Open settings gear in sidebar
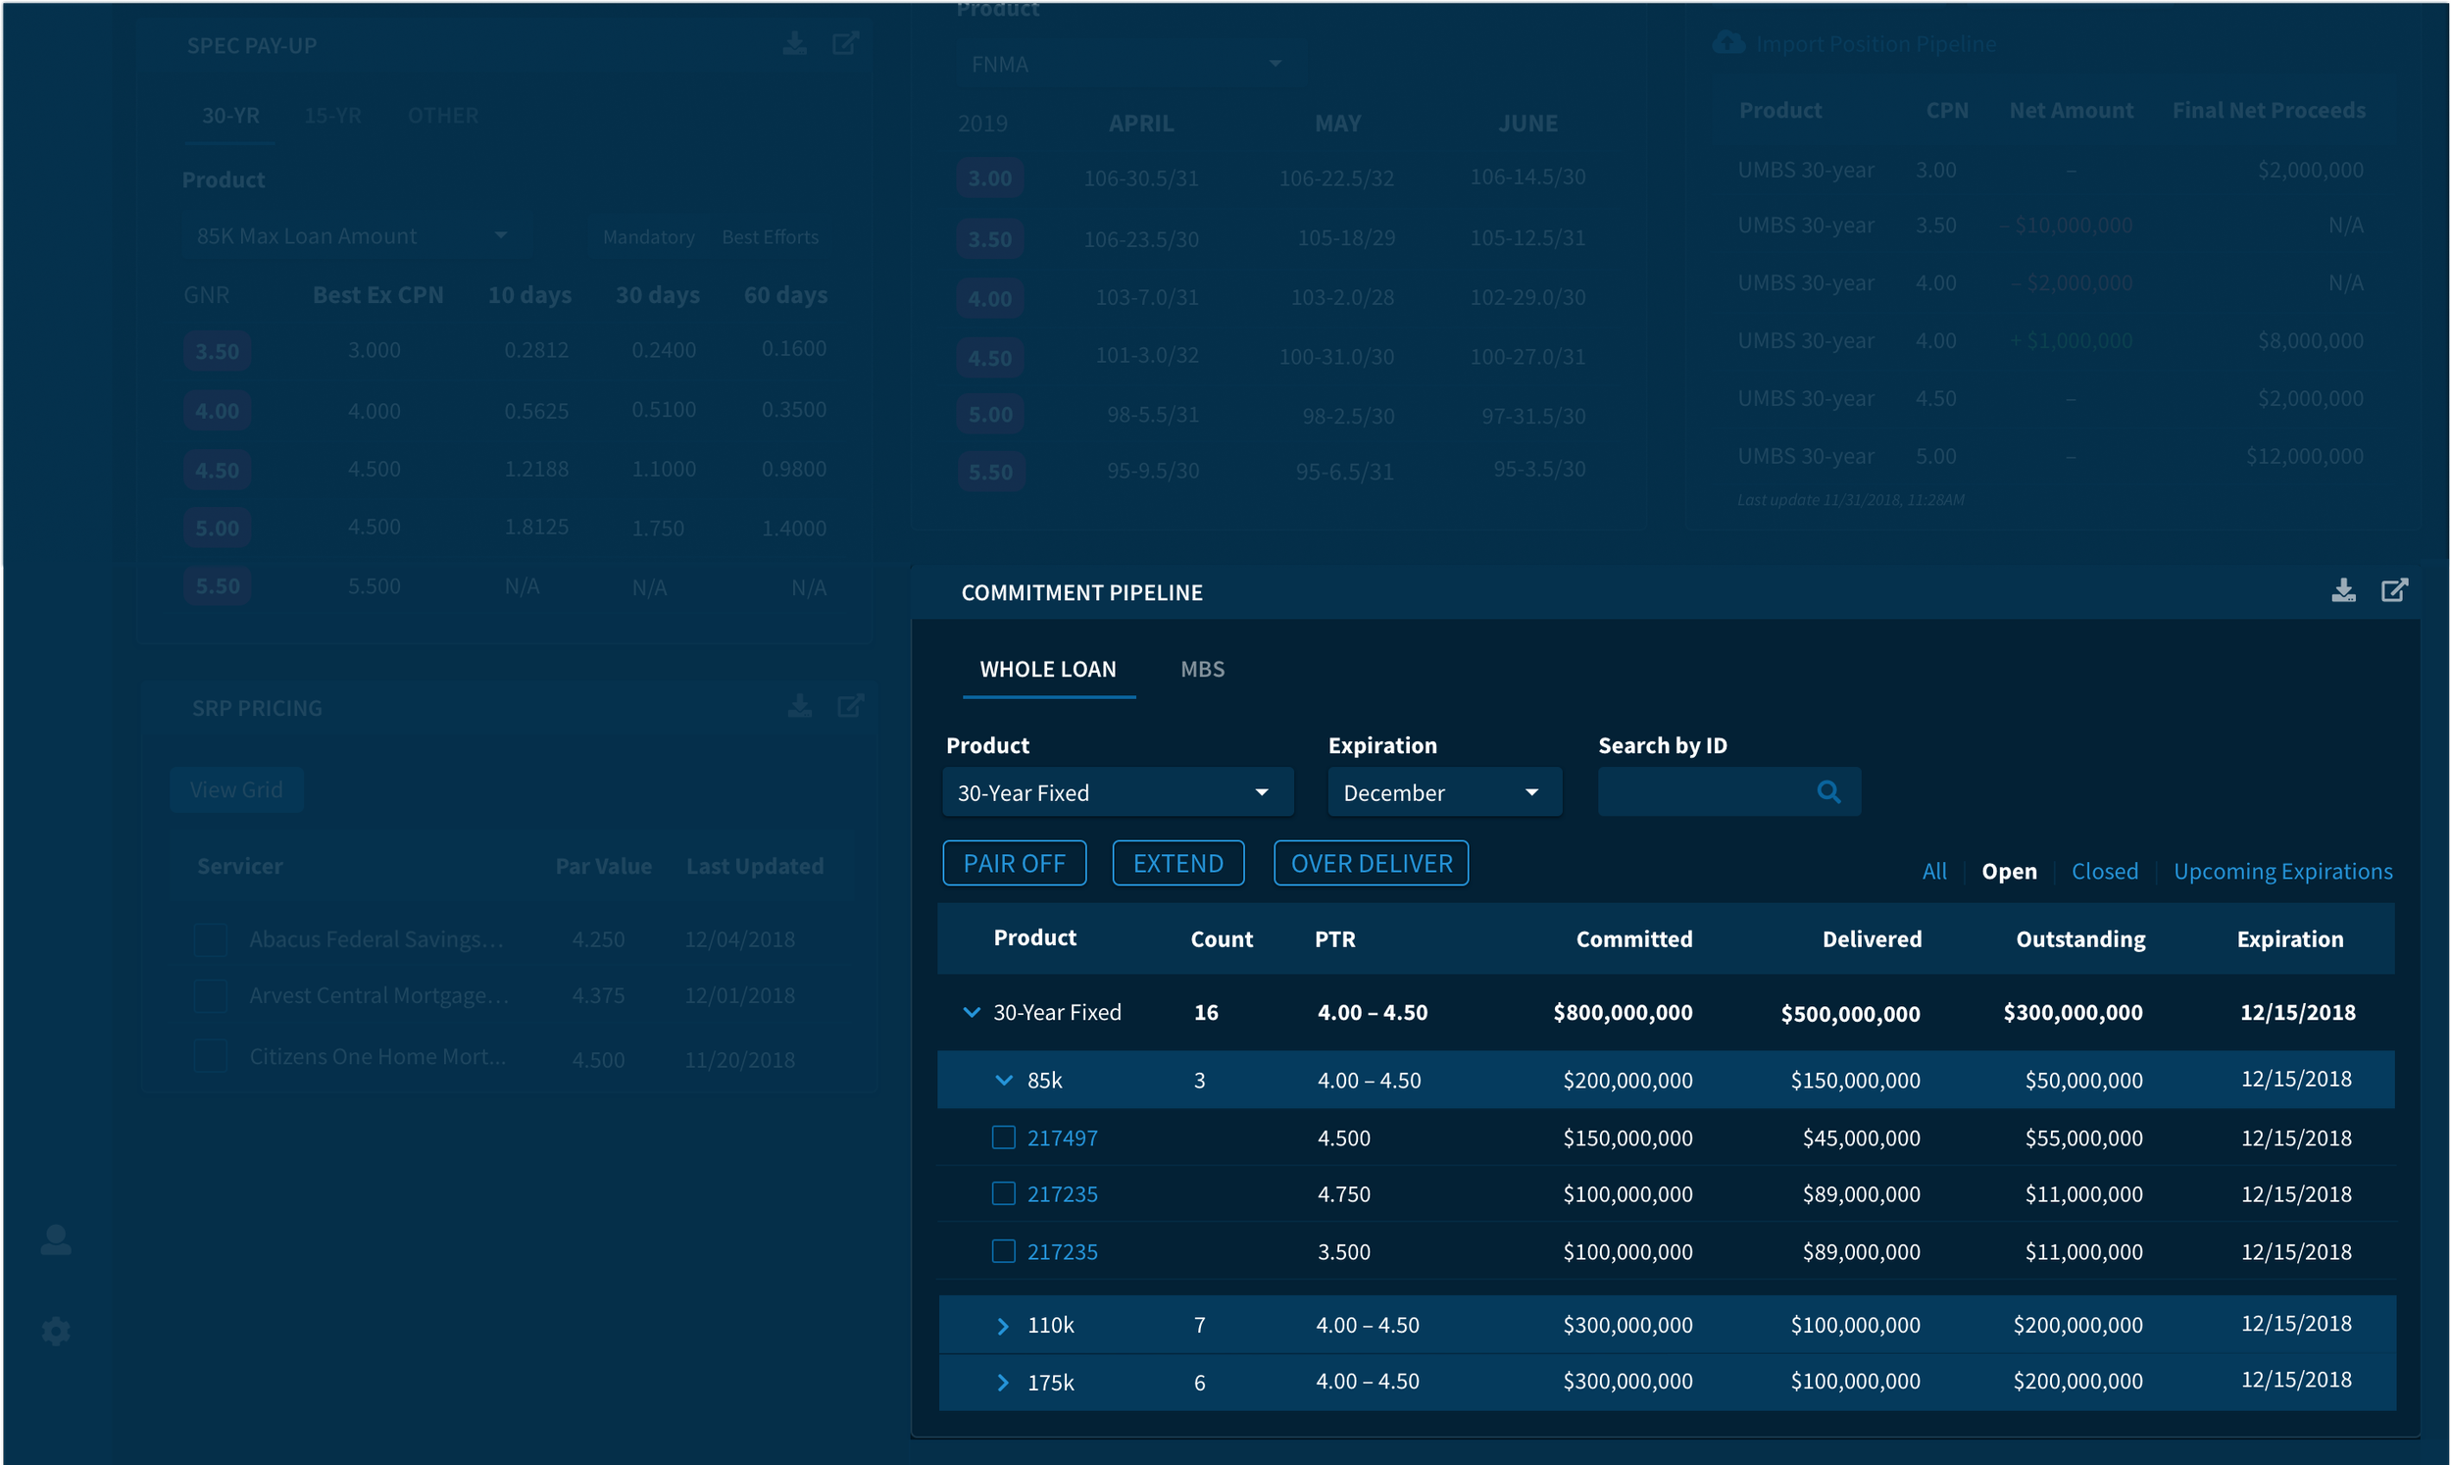 point(56,1331)
